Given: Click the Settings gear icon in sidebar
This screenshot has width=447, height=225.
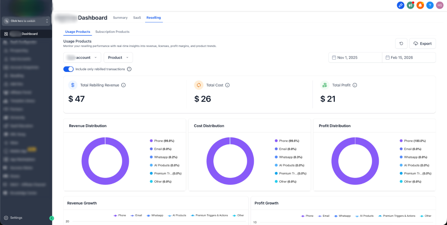Looking at the screenshot, I should point(6,218).
